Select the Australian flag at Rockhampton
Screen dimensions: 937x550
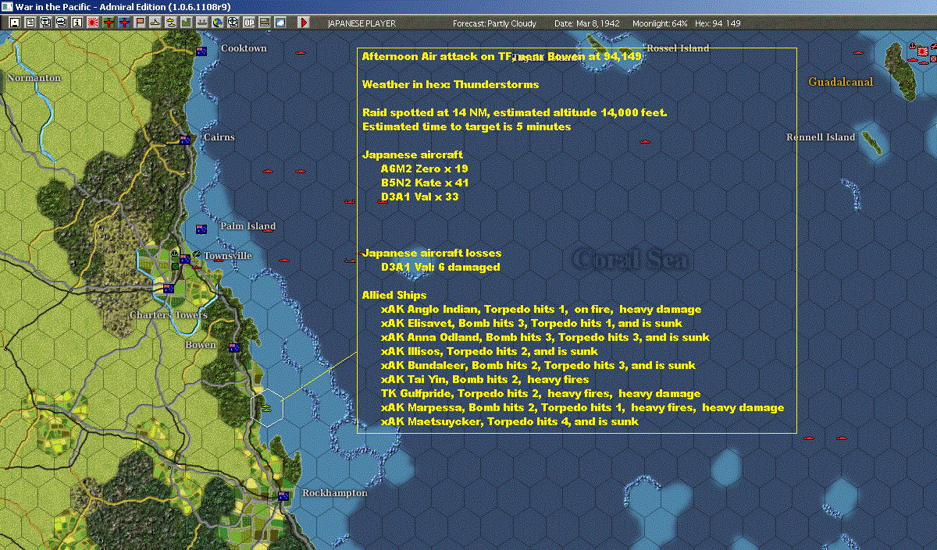(283, 495)
